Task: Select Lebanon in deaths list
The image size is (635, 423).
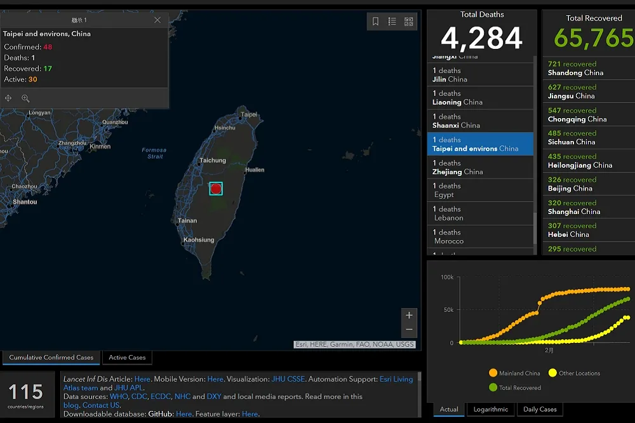Action: 480,213
